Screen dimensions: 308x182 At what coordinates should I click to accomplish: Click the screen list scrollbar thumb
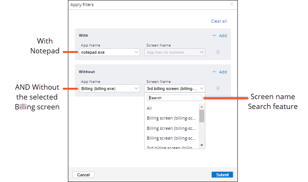(202, 116)
